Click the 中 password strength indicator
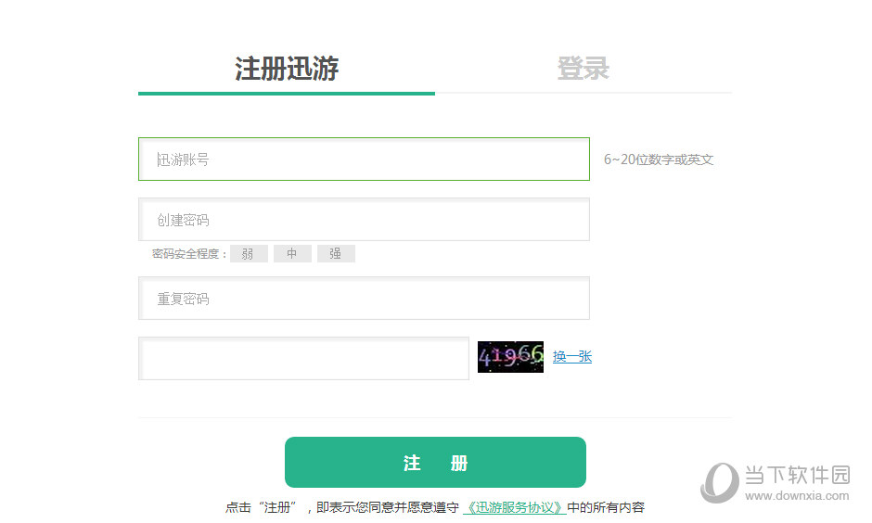 tap(292, 254)
